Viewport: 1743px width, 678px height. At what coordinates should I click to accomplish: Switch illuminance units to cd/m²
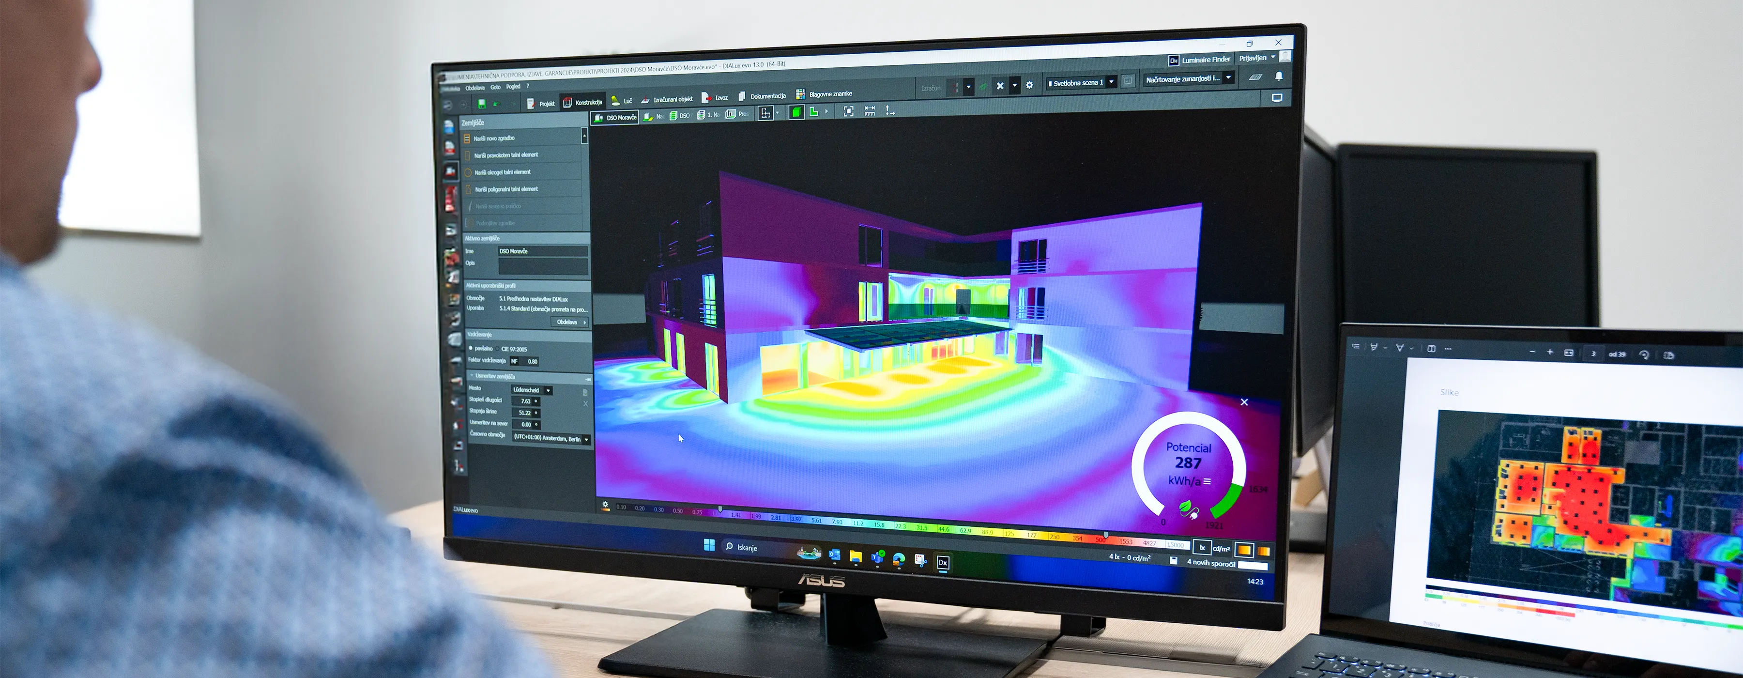(1223, 550)
